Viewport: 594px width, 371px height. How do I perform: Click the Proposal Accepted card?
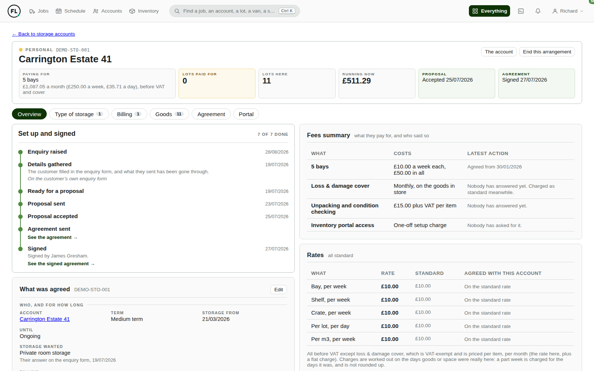(x=457, y=83)
